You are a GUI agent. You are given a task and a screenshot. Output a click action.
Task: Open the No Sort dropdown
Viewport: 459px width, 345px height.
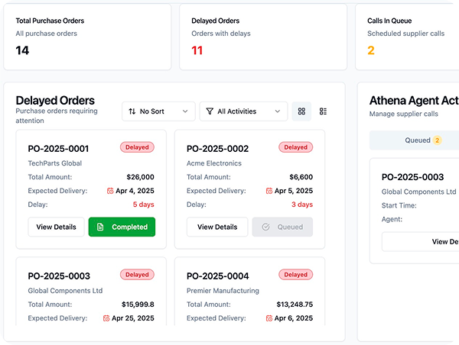click(158, 111)
